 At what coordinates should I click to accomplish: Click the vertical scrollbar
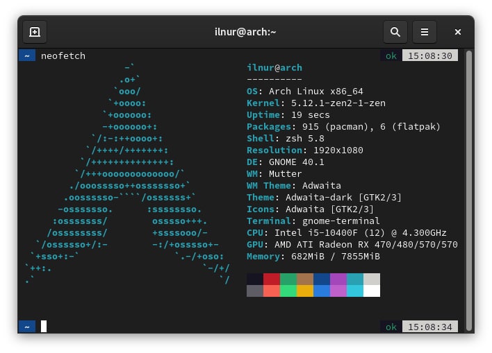coord(469,190)
